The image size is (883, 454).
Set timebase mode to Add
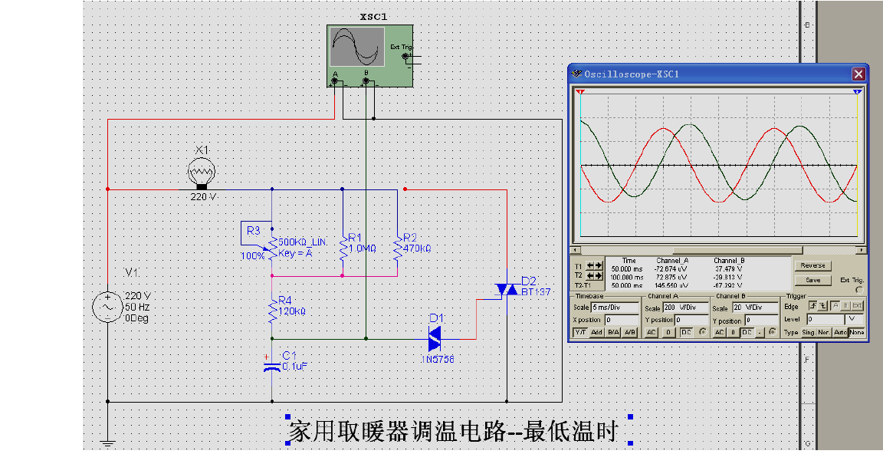(x=597, y=332)
